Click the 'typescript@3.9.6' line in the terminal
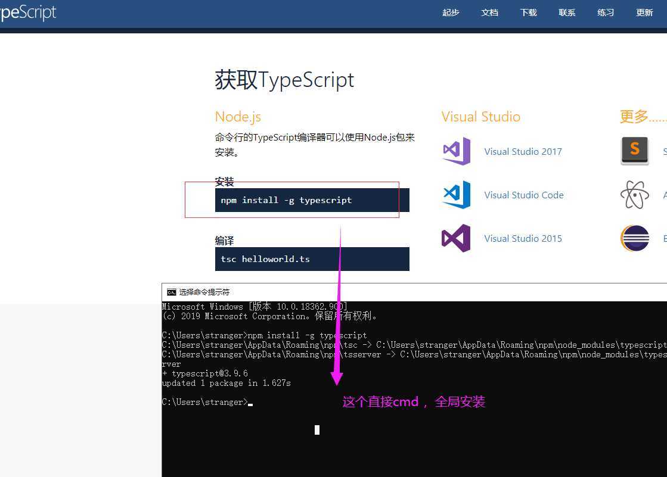This screenshot has width=667, height=477. [204, 373]
